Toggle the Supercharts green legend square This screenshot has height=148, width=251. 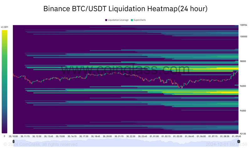point(132,20)
